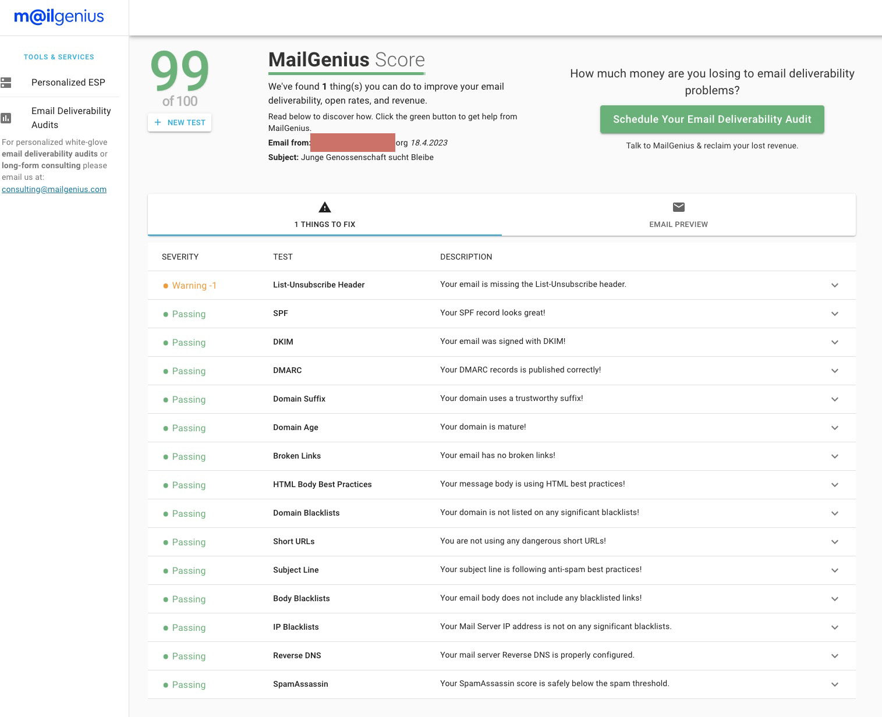This screenshot has width=882, height=717.
Task: Click the consulting@mailgenius.com link
Action: [54, 189]
